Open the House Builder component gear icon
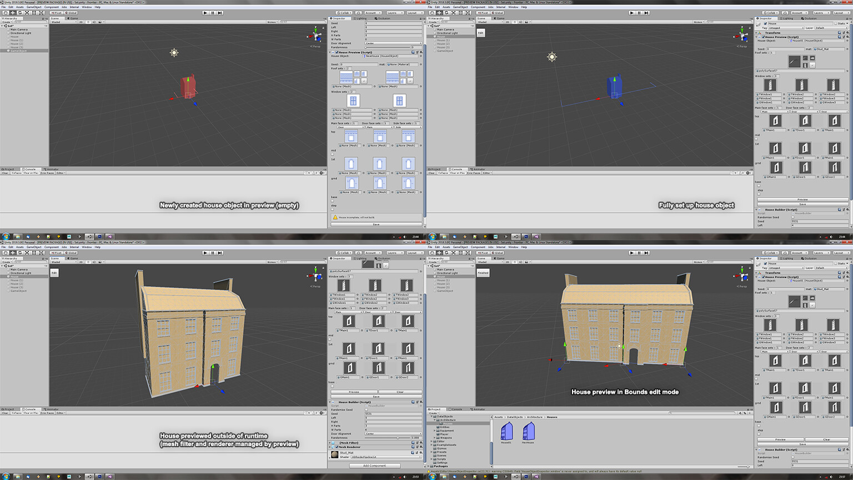 tap(421, 402)
